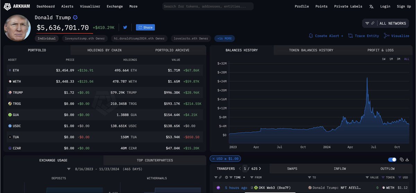The height and width of the screenshot is (193, 416).
Task: Click the loveyoutrump.eth Owner label
Action: tap(85, 38)
